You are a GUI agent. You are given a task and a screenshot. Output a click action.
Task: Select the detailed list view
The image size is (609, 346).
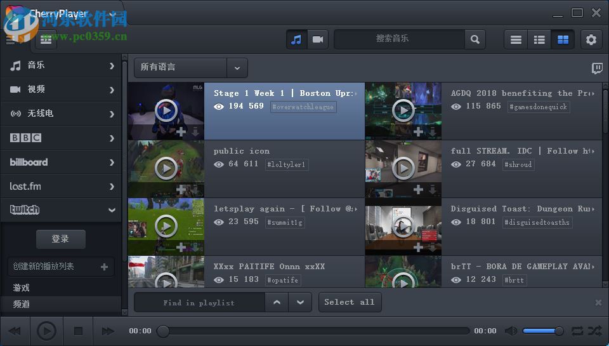coord(539,39)
